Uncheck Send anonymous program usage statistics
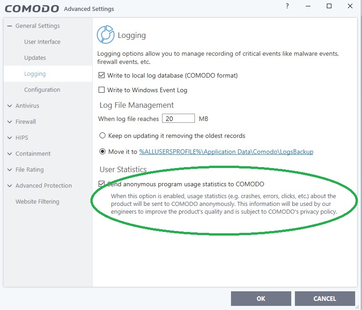This screenshot has height=310, width=362. click(x=101, y=184)
